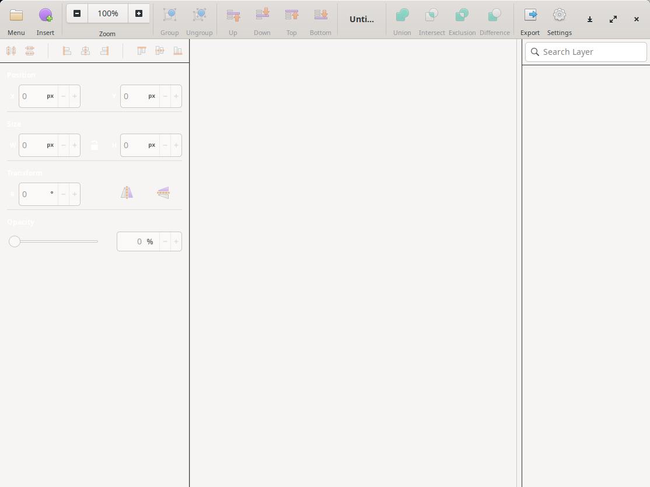Distribute items vertically
Image resolution: width=650 pixels, height=487 pixels.
[x=29, y=51]
